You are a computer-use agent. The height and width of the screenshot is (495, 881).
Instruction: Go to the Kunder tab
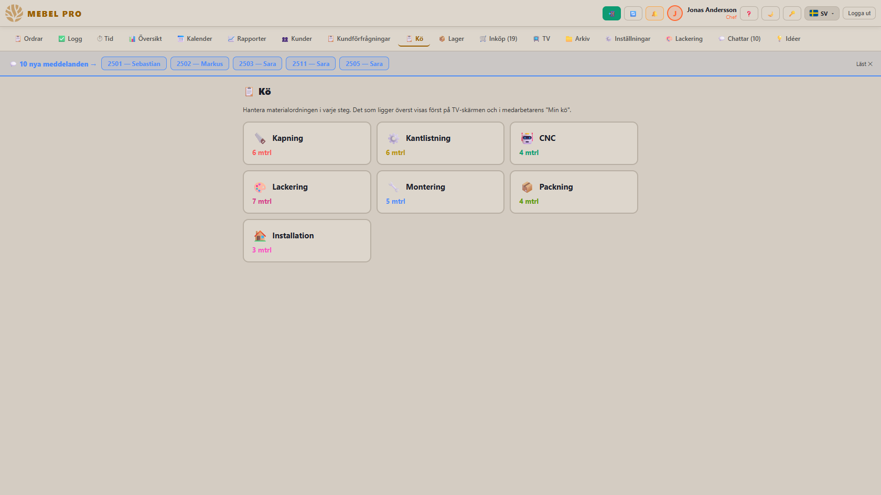(x=297, y=39)
